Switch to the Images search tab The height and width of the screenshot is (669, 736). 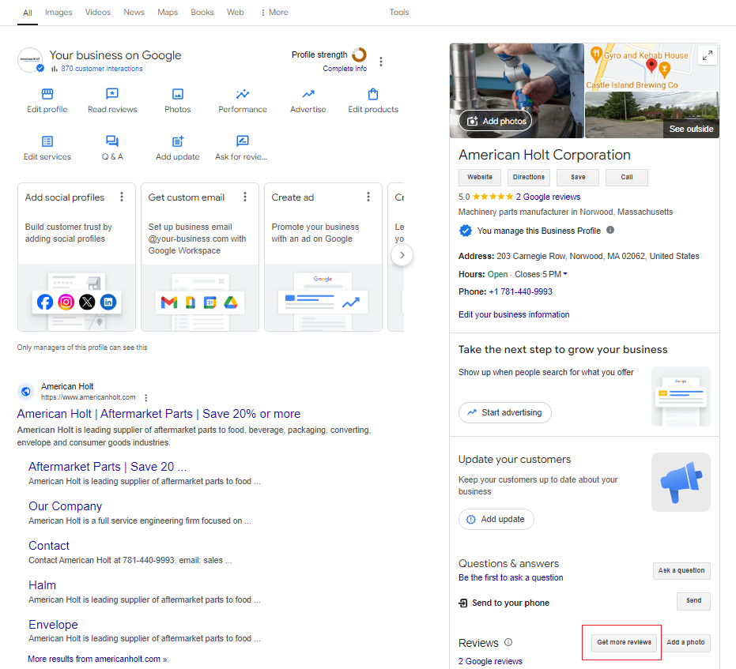coord(59,12)
